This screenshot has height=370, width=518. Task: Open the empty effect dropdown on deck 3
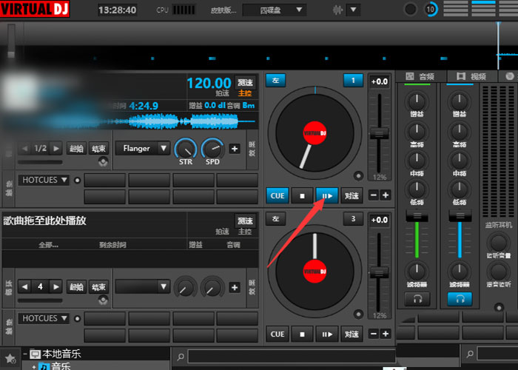[x=143, y=287]
